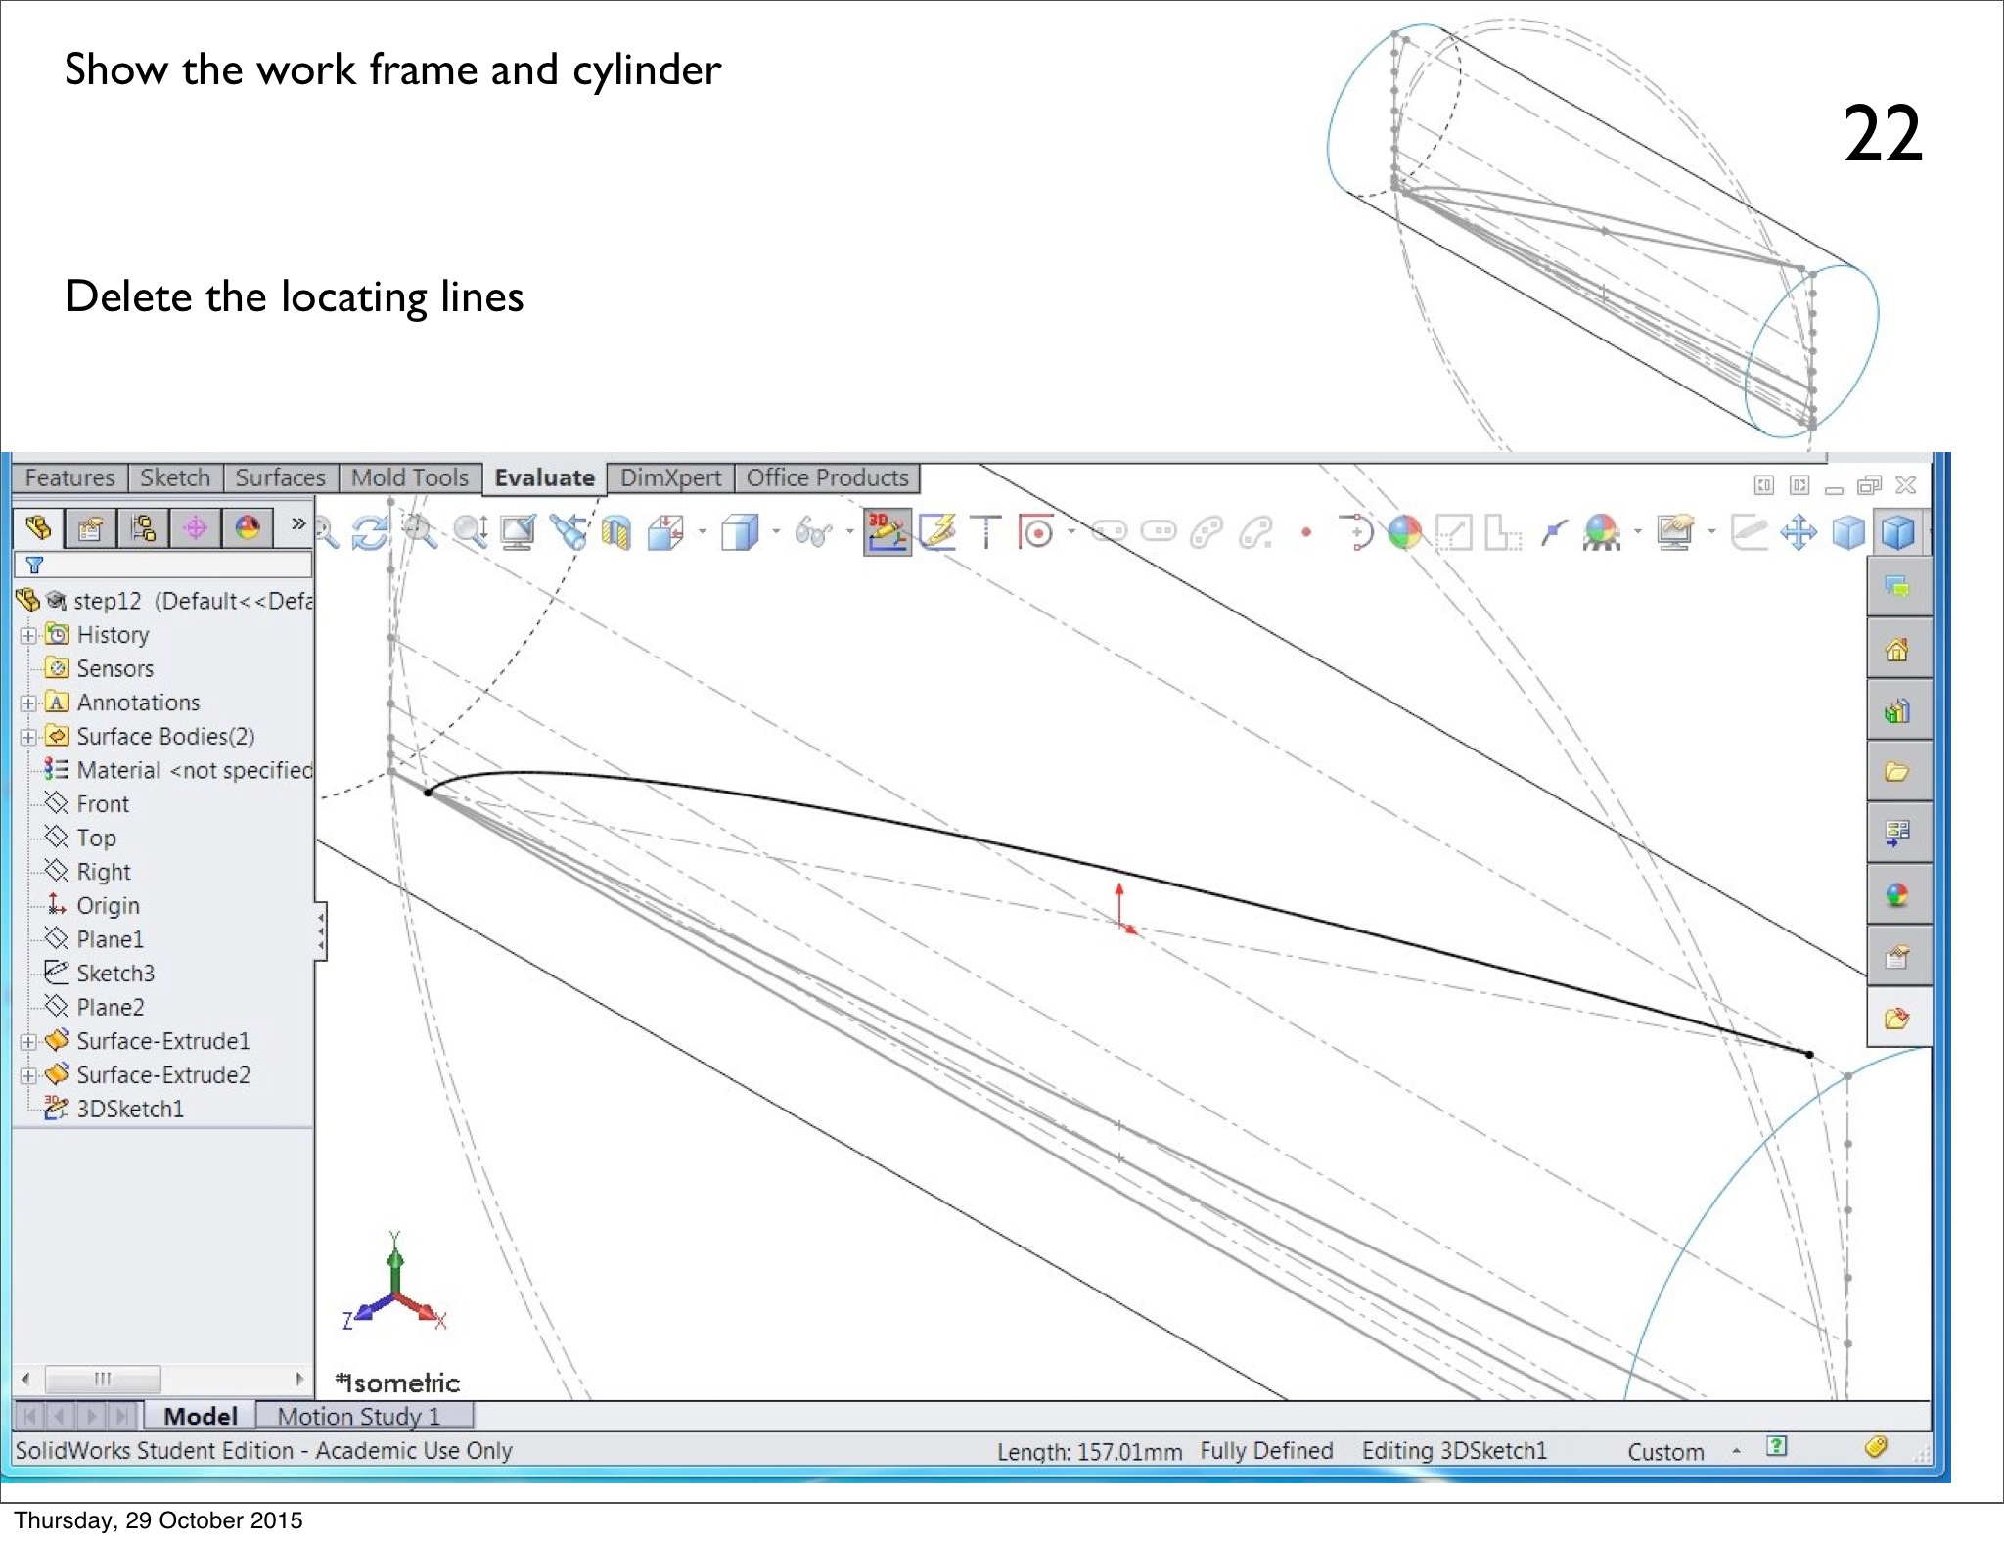
Task: Click the feature tree horizontal scrollbar
Action: (103, 1379)
